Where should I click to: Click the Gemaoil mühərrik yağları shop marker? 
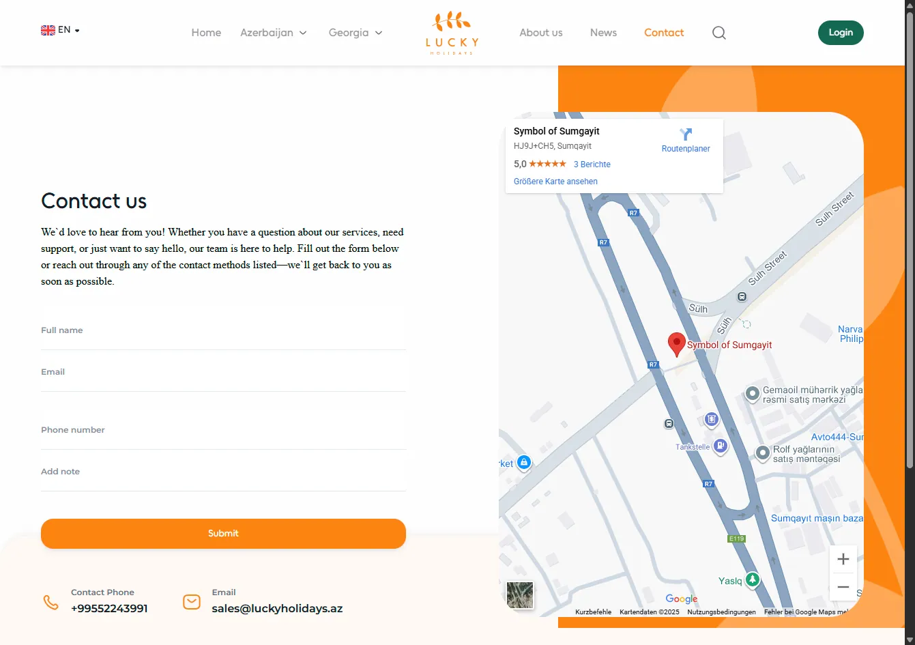[752, 393]
